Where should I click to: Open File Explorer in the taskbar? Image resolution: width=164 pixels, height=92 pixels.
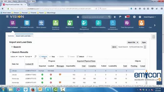11,90
